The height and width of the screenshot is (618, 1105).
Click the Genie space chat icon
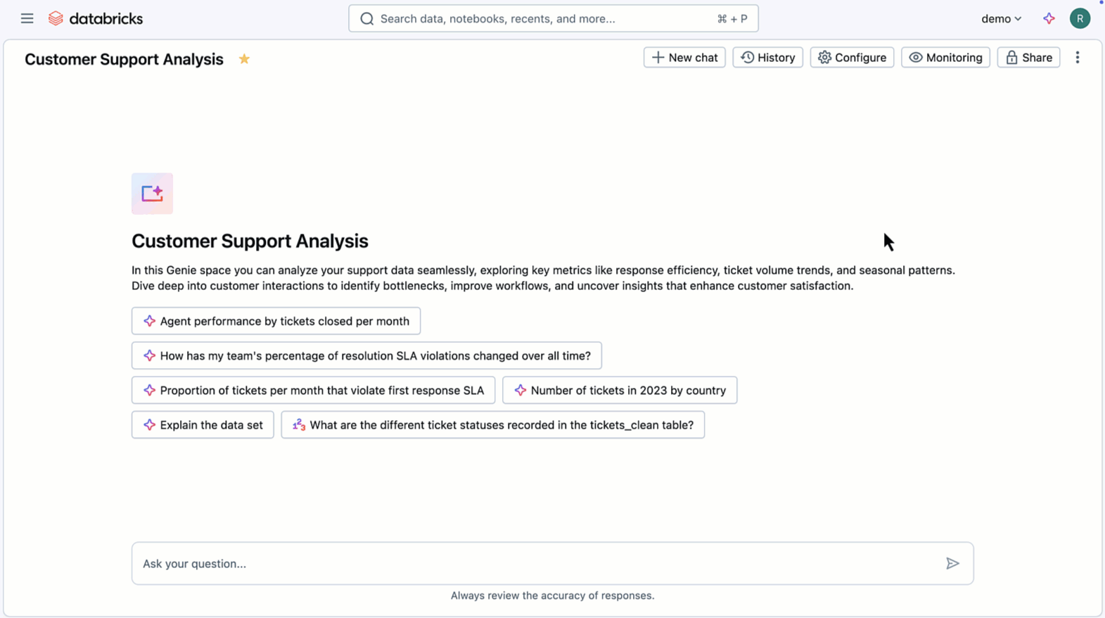[x=152, y=194]
